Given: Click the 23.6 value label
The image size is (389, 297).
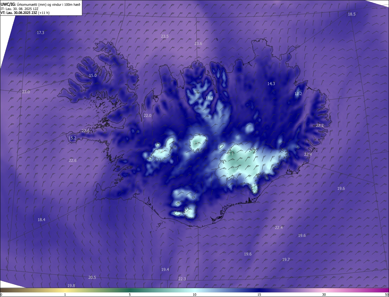Looking at the screenshot, I should 198,44.
